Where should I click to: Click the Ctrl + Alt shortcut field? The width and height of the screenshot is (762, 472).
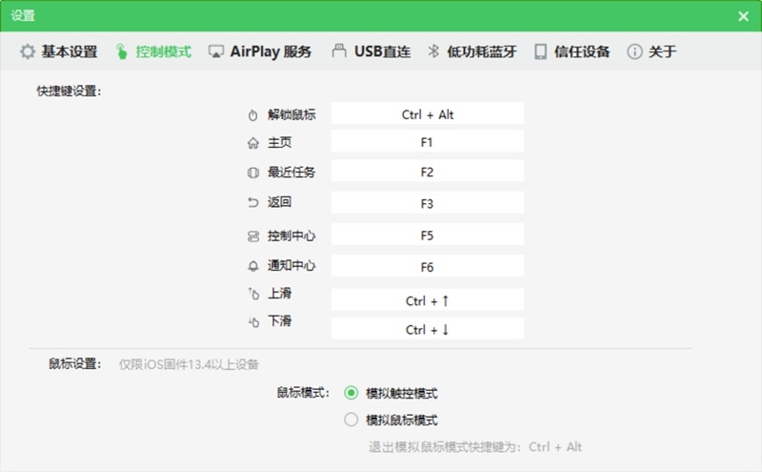(428, 114)
